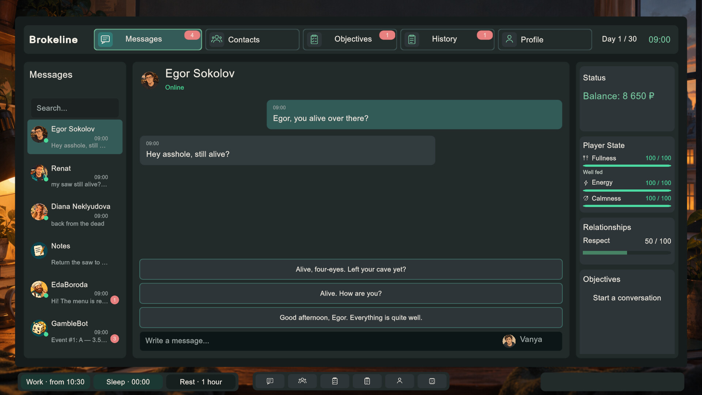The width and height of the screenshot is (702, 395).
Task: Reply "Alive. How are you?"
Action: coord(351,293)
